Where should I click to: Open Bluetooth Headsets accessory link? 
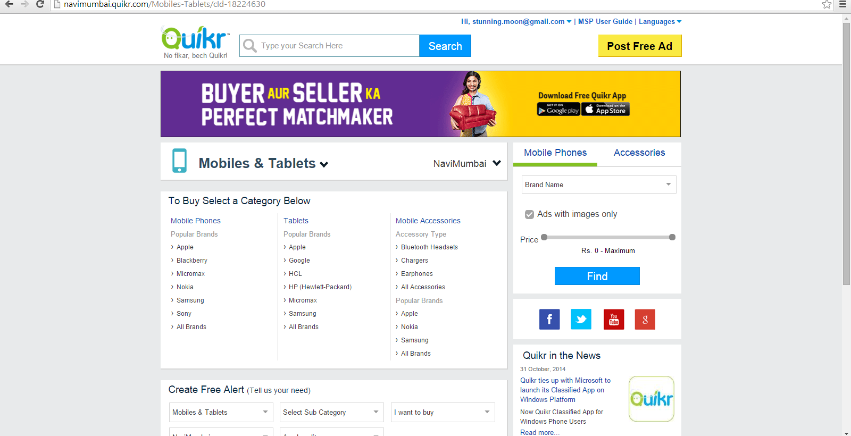(429, 247)
